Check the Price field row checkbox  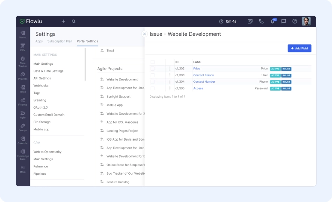pyautogui.click(x=153, y=69)
